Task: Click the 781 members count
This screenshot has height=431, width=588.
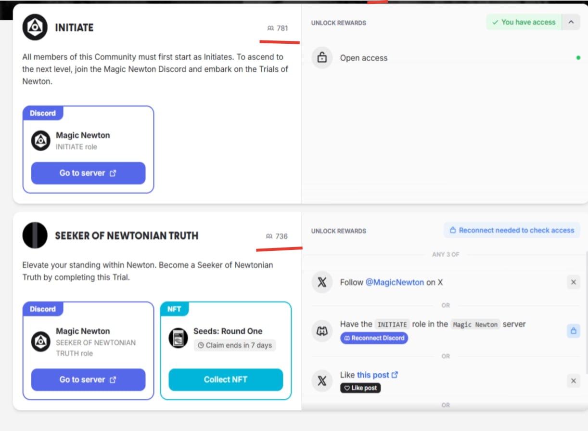Action: point(282,28)
